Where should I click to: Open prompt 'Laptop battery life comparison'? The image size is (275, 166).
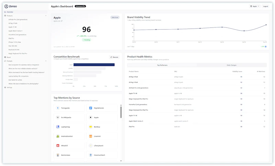[19, 76]
